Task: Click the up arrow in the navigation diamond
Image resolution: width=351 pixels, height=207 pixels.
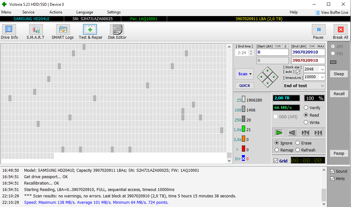Action: pos(268,71)
